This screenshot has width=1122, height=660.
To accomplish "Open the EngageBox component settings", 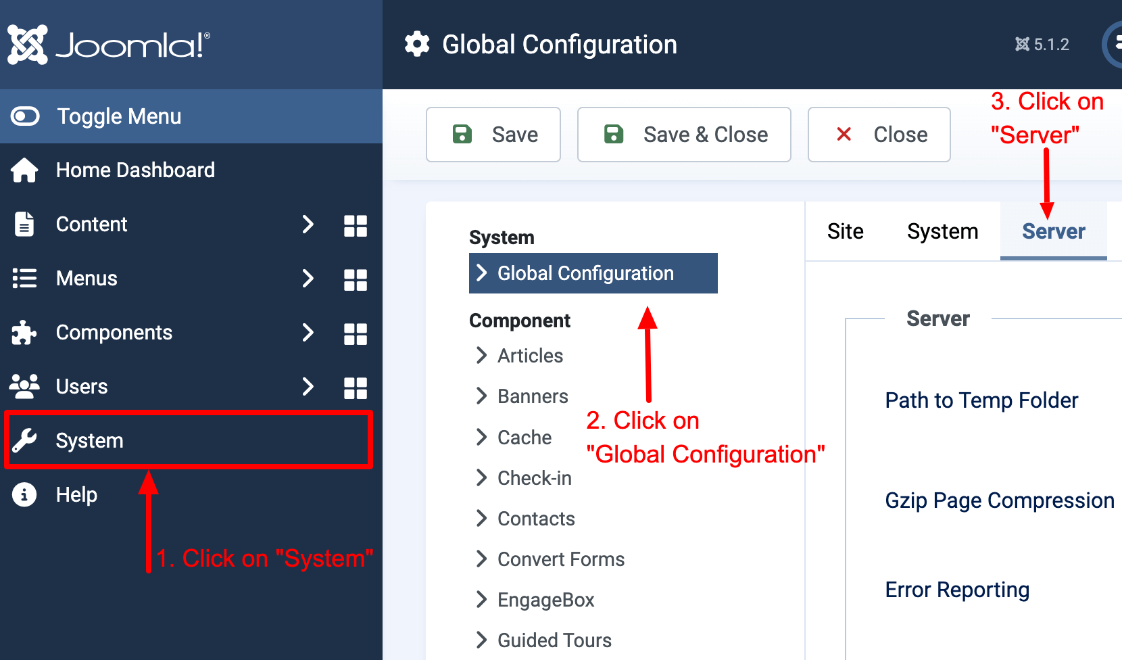I will pos(546,600).
